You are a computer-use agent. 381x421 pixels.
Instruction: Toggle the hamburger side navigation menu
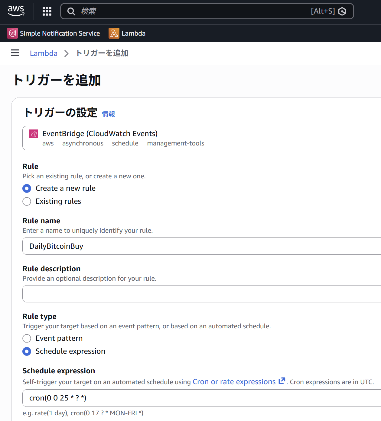pyautogui.click(x=15, y=53)
